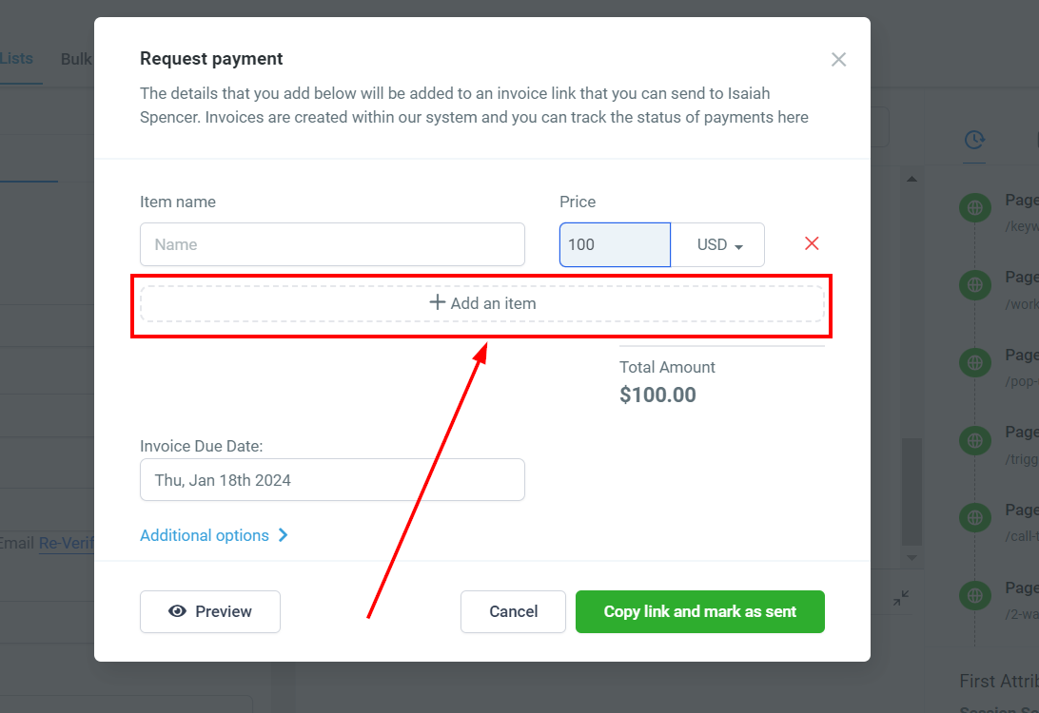Click the Price field showing 100
The height and width of the screenshot is (713, 1039).
tap(615, 245)
